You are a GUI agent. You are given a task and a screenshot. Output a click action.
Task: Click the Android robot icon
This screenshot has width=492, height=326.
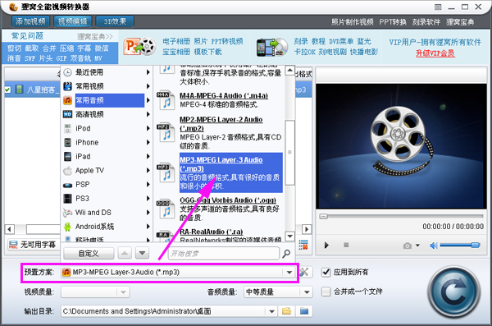(x=67, y=227)
